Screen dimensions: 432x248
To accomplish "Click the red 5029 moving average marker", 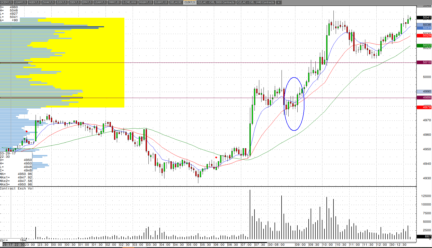I will [424, 35].
